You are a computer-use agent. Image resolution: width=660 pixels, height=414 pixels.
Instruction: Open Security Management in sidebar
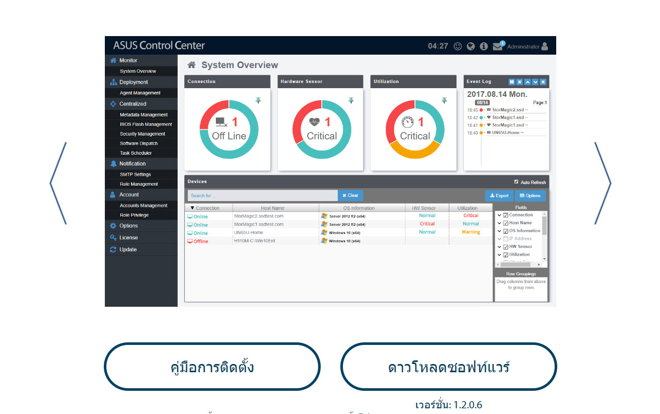coord(143,134)
